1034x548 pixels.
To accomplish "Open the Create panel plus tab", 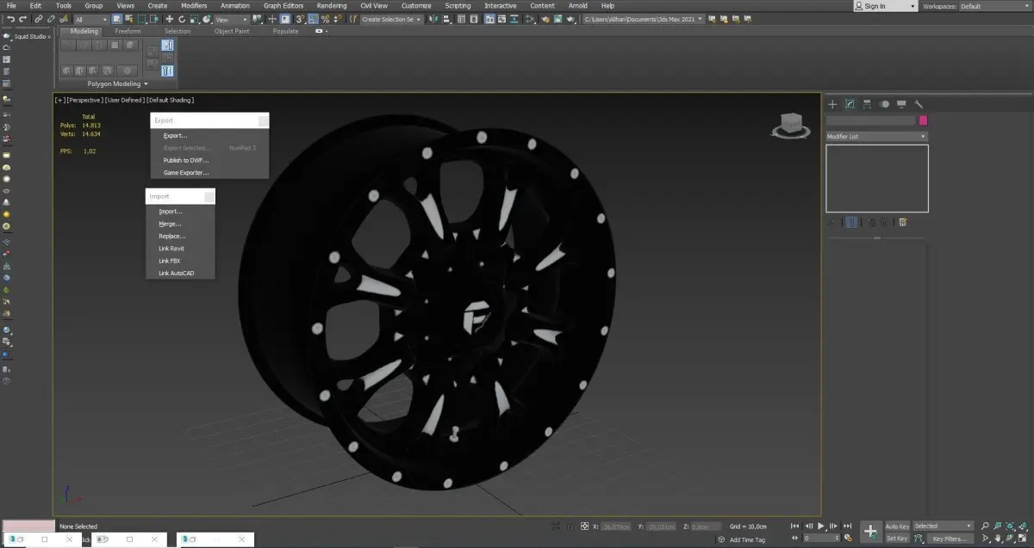I will (x=832, y=104).
